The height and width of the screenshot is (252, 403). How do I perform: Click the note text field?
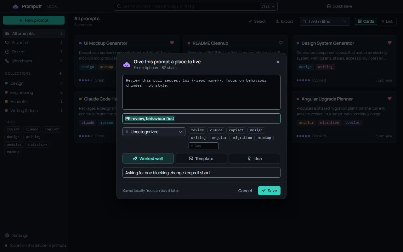click(x=201, y=173)
